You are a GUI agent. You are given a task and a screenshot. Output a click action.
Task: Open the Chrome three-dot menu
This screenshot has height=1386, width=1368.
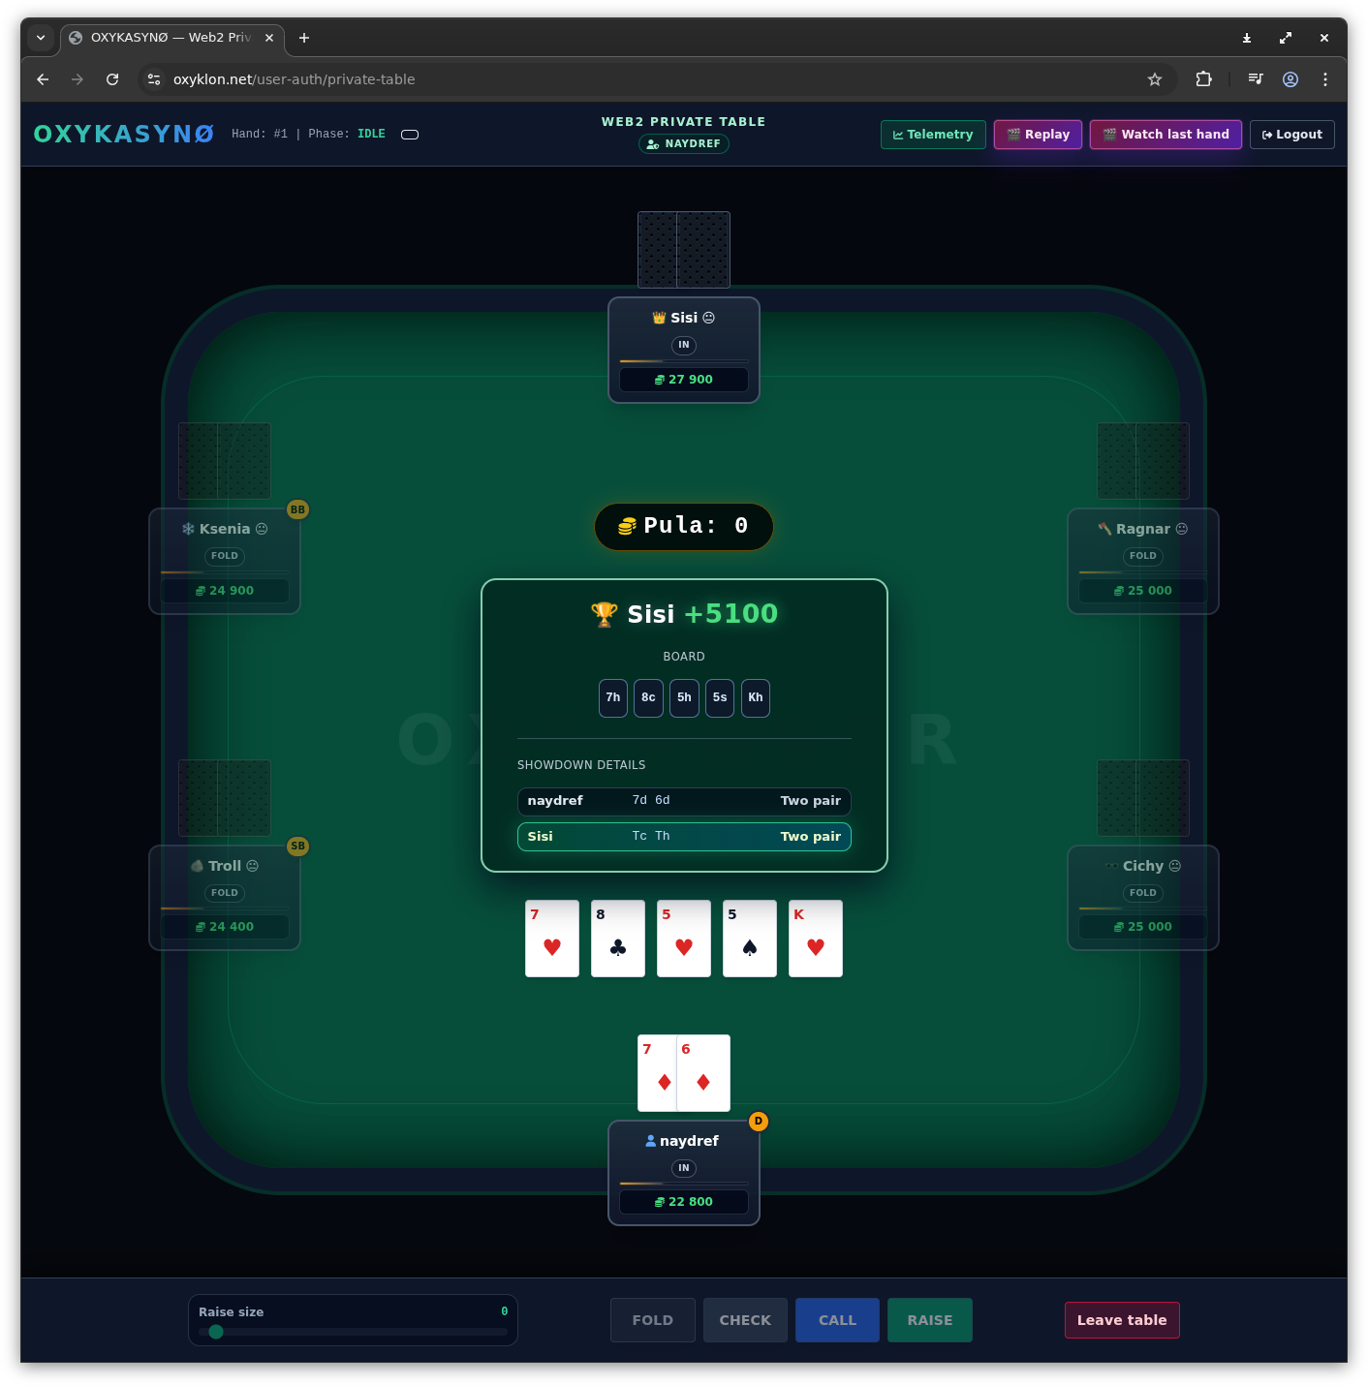pos(1325,79)
